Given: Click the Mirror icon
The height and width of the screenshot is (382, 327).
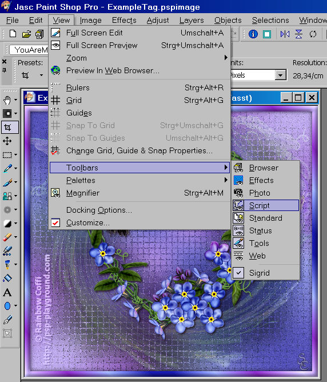Looking at the screenshot, I should pos(285,34).
